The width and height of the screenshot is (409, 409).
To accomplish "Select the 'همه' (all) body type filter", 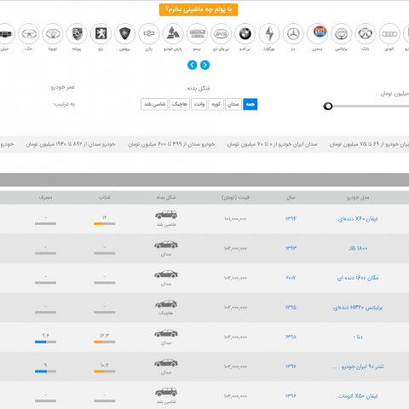I will click(x=251, y=104).
